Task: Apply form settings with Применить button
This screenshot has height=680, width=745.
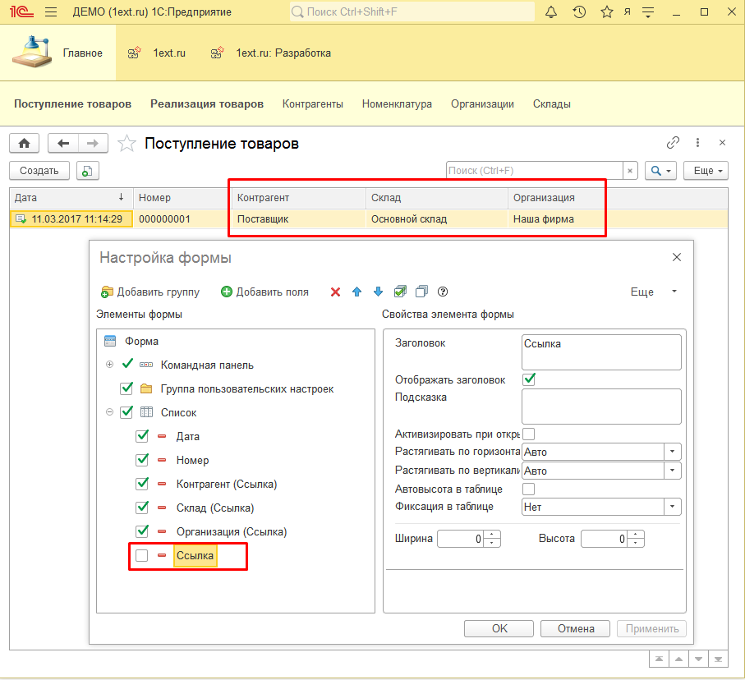Action: (x=651, y=628)
